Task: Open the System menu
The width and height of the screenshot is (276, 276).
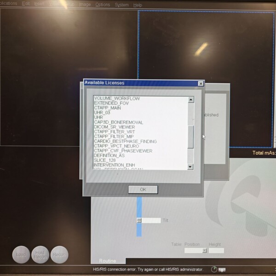Action: click(x=122, y=5)
